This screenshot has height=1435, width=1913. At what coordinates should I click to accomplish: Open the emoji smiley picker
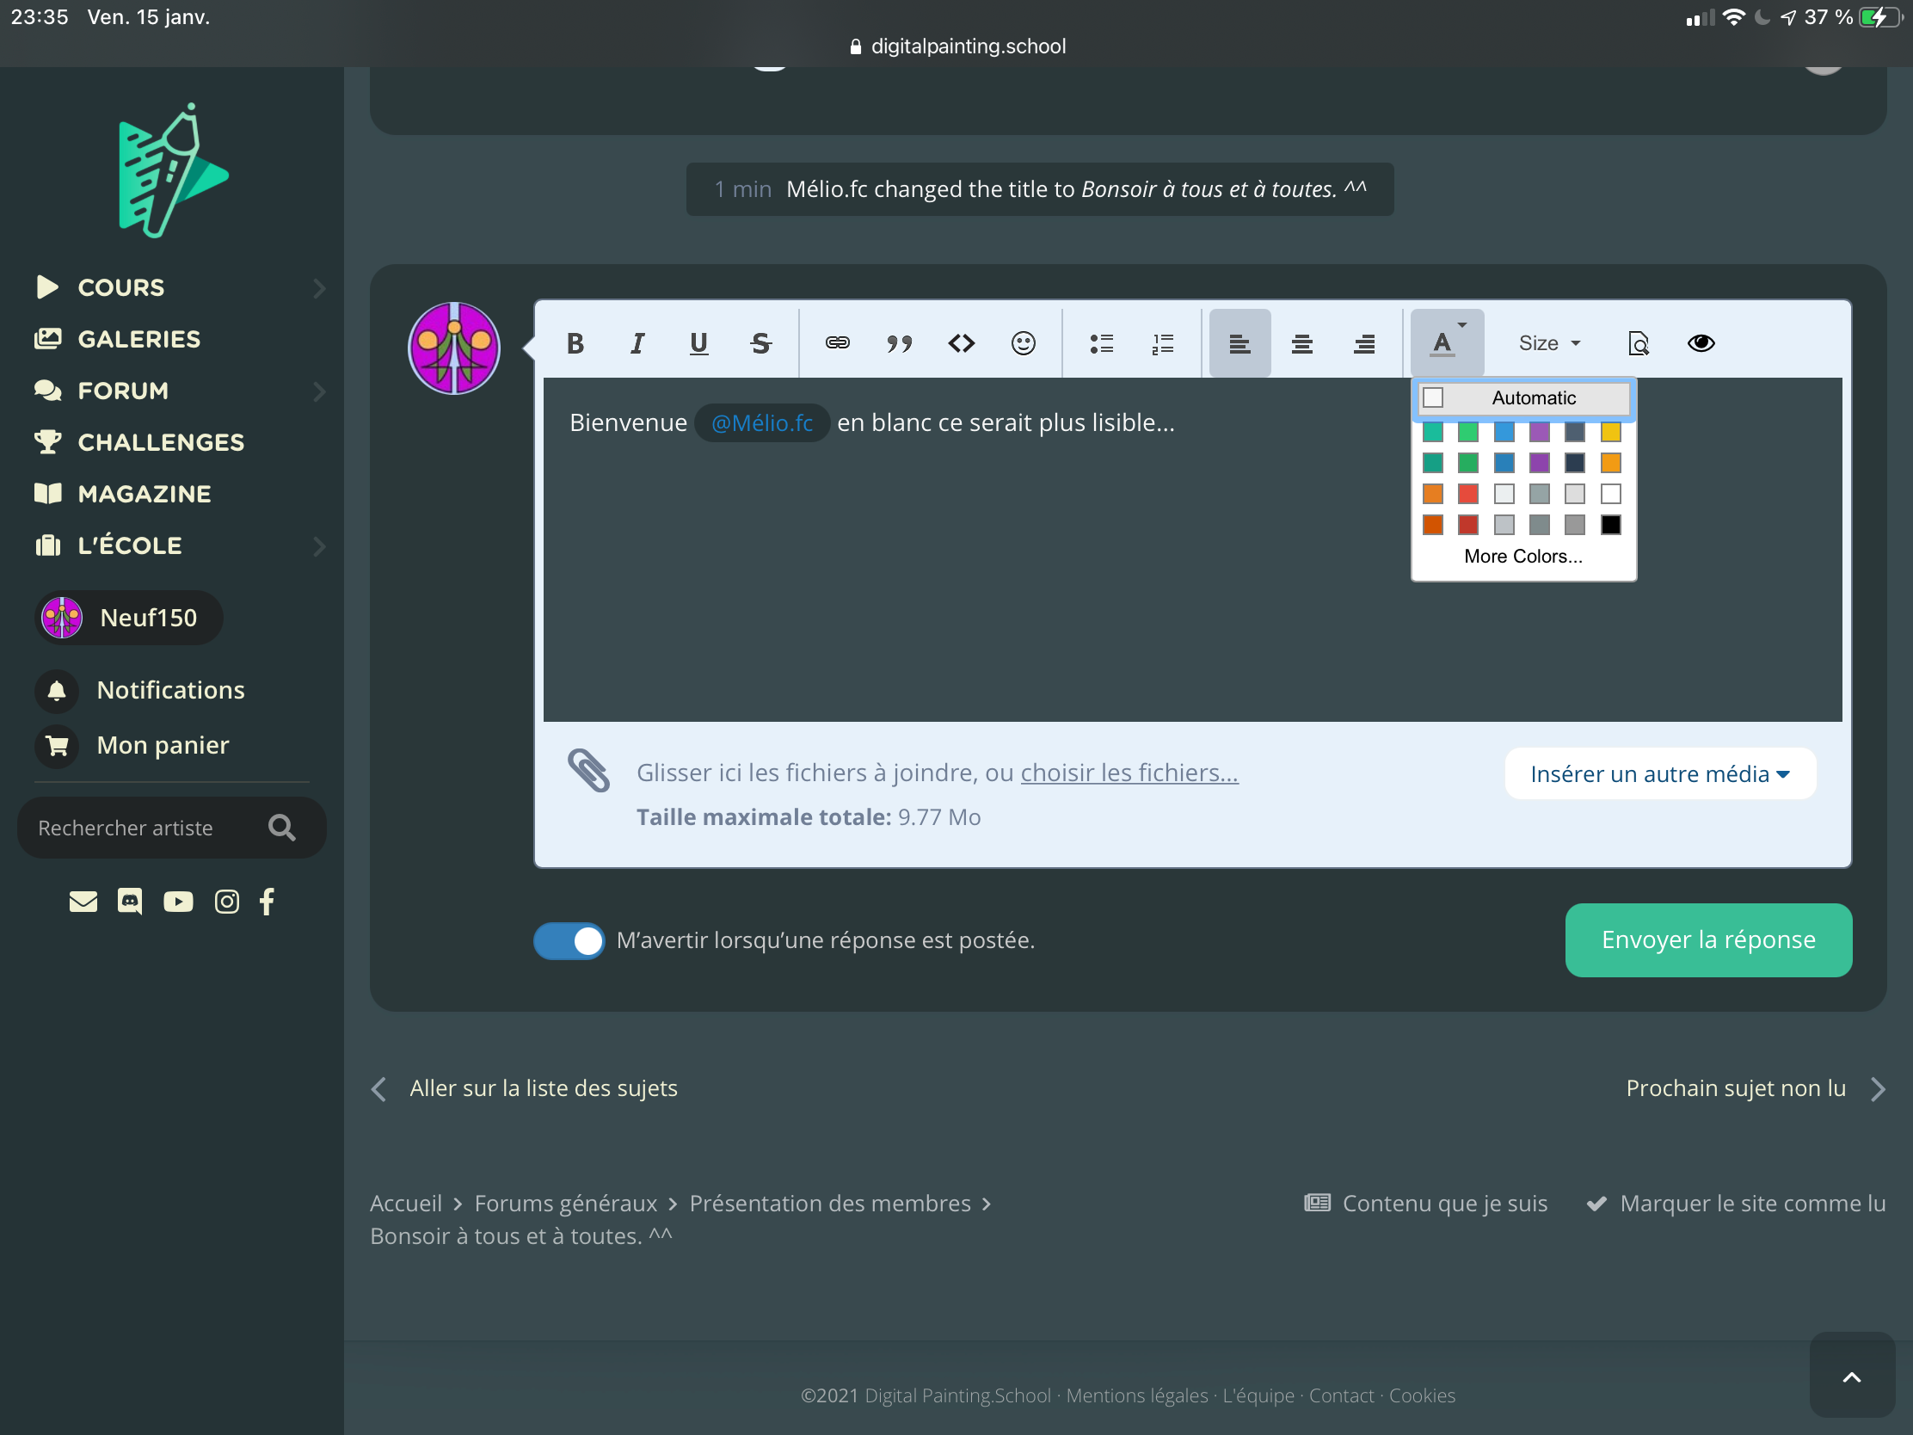(1023, 343)
